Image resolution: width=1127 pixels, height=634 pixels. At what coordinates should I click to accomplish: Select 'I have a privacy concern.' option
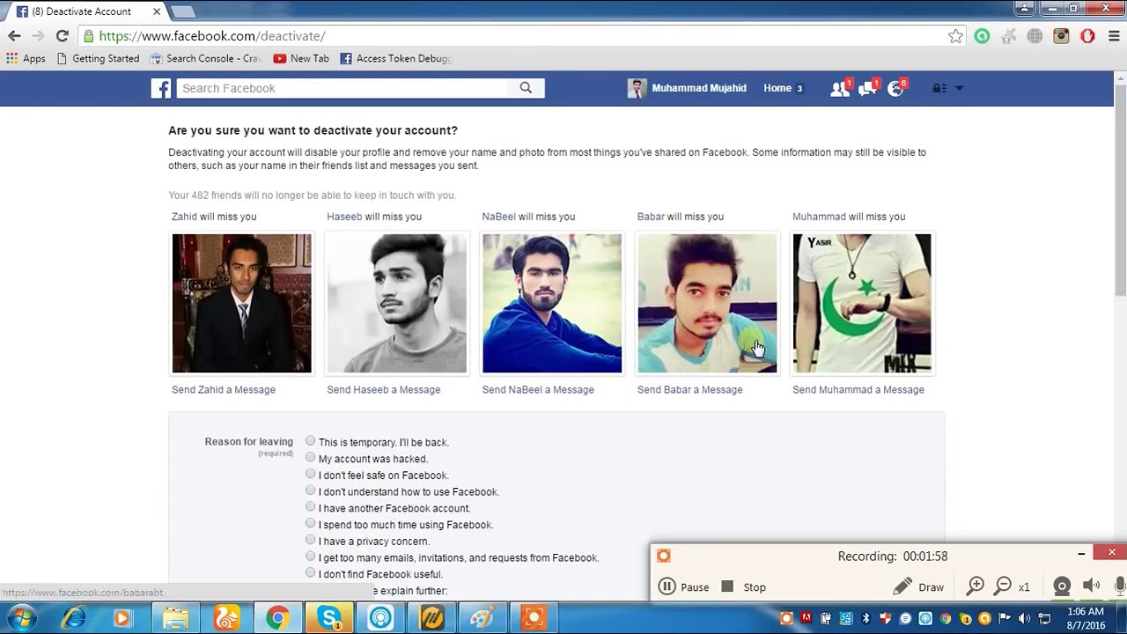(x=310, y=540)
